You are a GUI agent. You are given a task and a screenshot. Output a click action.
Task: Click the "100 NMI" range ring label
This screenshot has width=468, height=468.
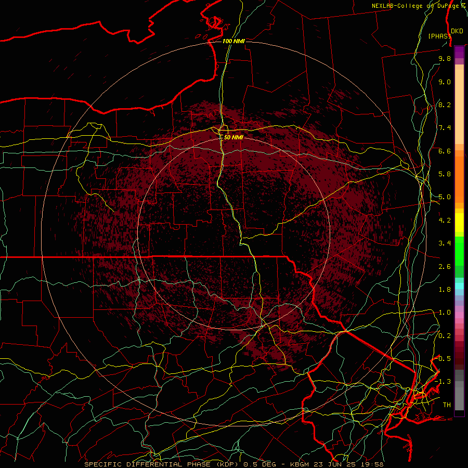coord(233,41)
